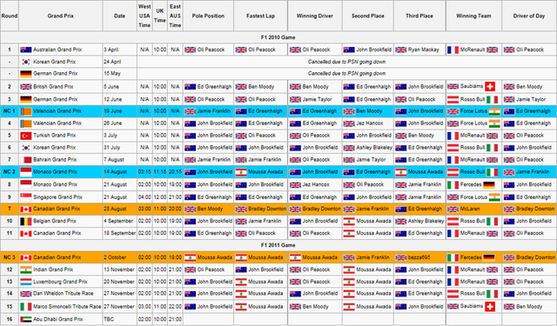
Task: Click the Second Place column header
Action: [x=367, y=16]
